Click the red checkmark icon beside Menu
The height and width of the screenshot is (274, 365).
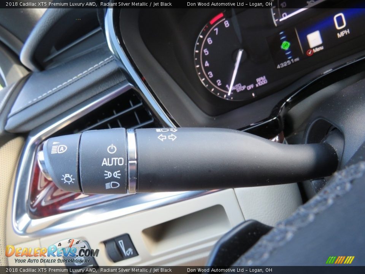click(309, 52)
